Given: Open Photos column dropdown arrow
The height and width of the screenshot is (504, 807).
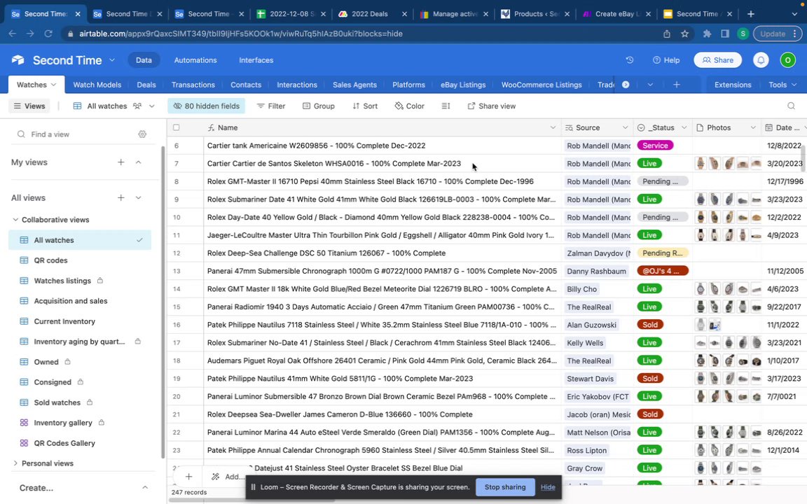Looking at the screenshot, I should (x=752, y=127).
